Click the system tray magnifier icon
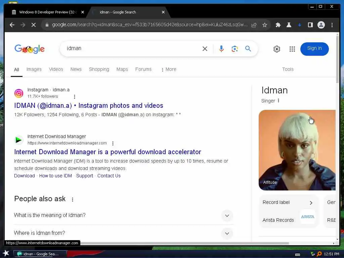Viewport: 344px width, 258px height. 319,254
